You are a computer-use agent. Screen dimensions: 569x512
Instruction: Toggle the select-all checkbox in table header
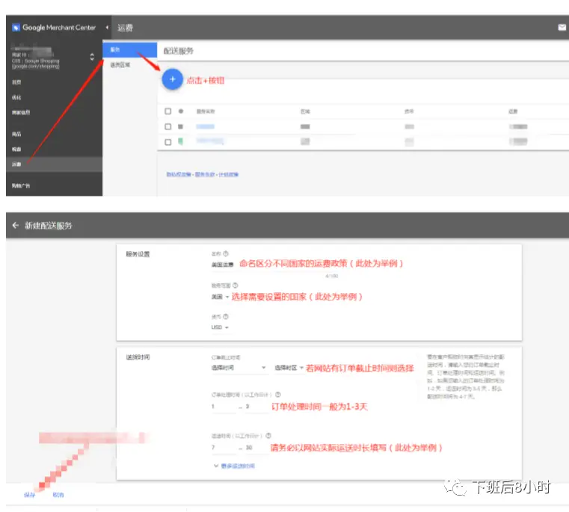pos(168,111)
